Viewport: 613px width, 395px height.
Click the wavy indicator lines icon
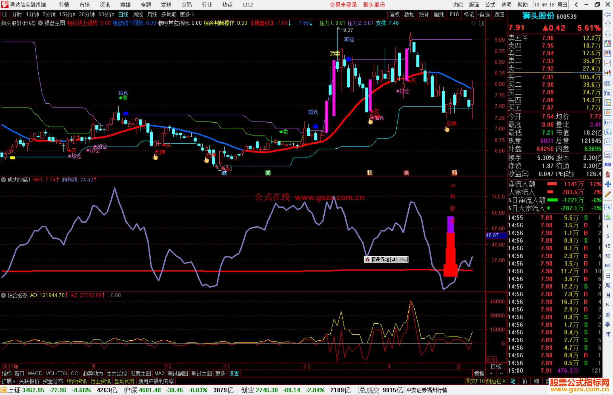(608, 155)
